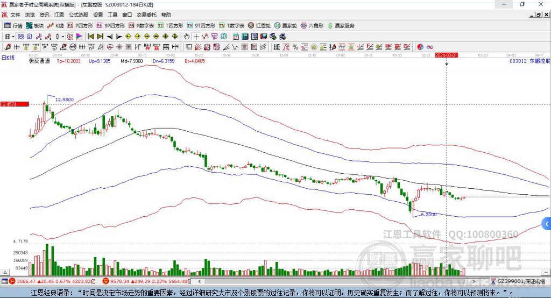
Task: Open the 江恩 menu
Action: [x=59, y=15]
